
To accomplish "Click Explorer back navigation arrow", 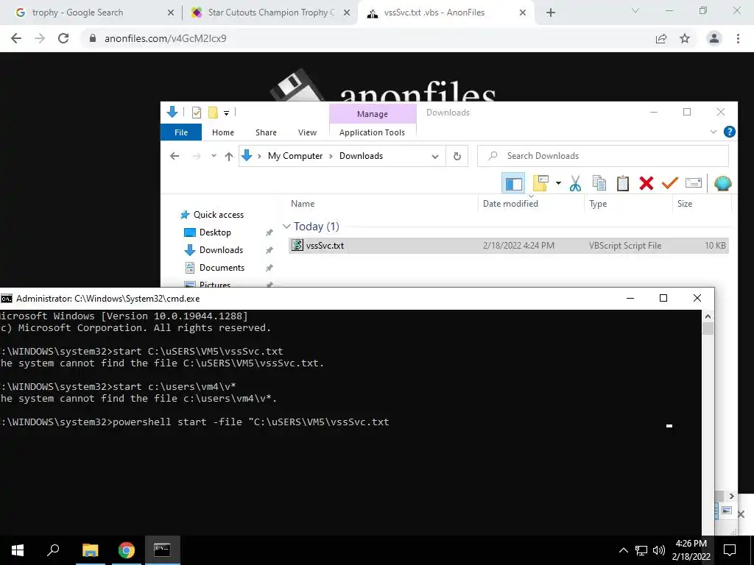I will coord(175,156).
